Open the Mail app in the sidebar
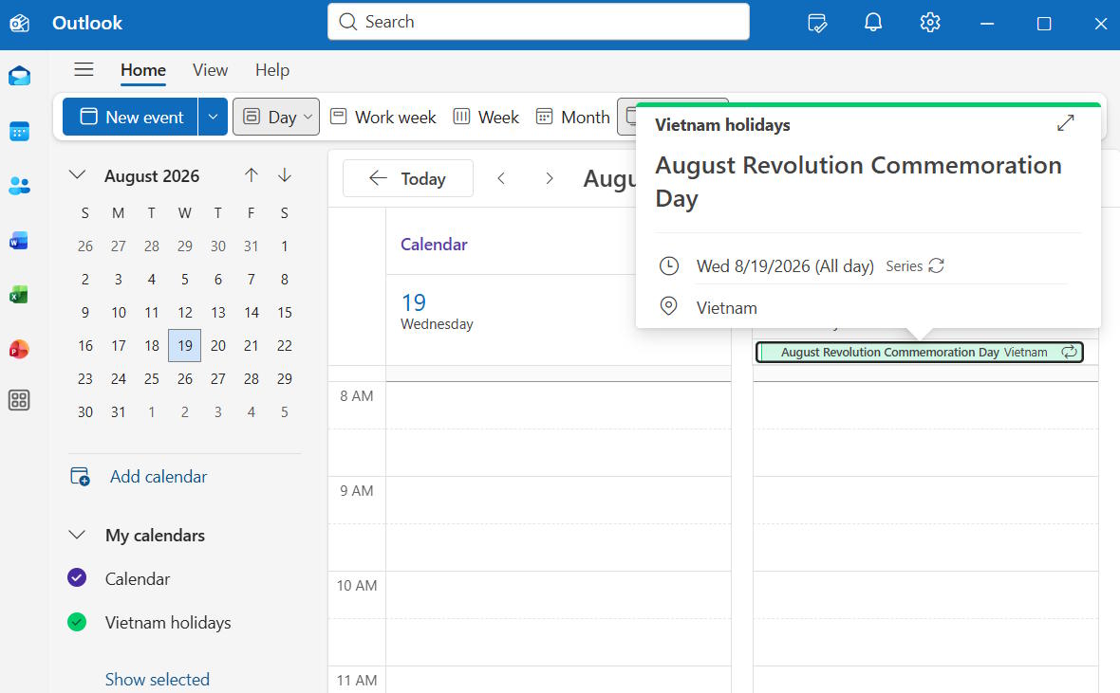 [20, 76]
